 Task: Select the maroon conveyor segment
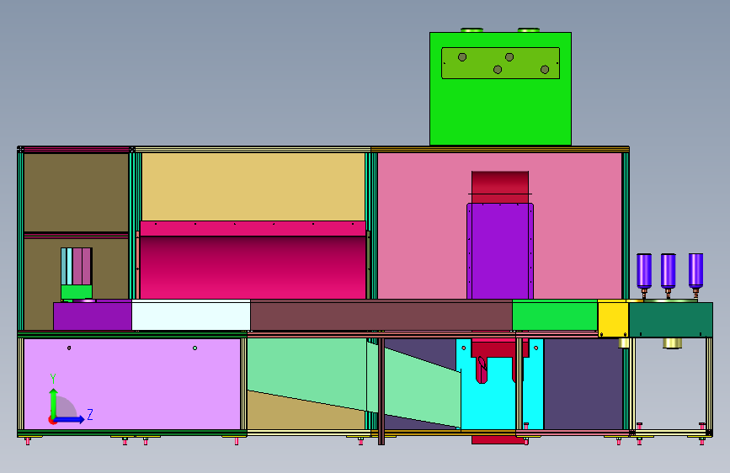point(381,315)
